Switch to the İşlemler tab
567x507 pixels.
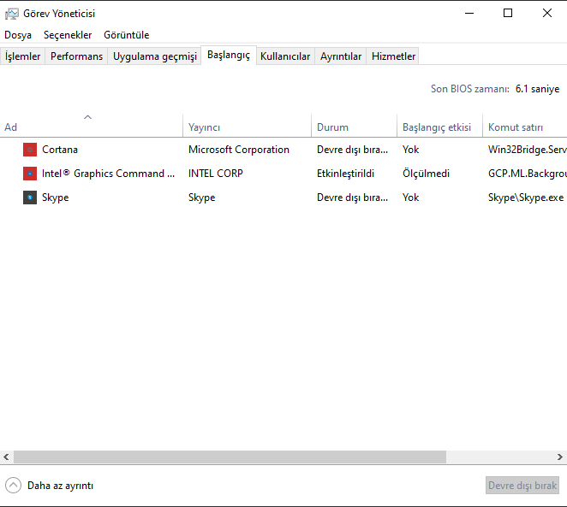coord(22,56)
